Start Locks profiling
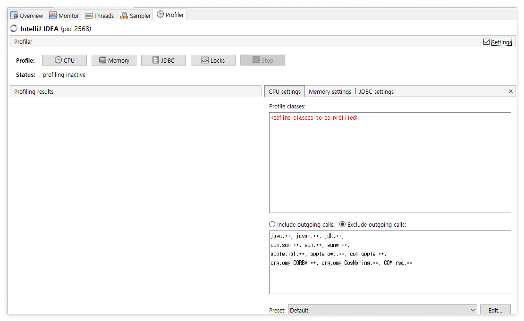Screen dimensions: 524x321 coord(213,60)
